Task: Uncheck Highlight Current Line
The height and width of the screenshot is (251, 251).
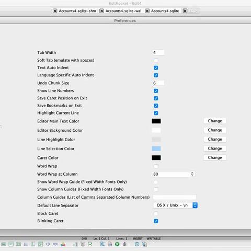Action: [x=156, y=113]
